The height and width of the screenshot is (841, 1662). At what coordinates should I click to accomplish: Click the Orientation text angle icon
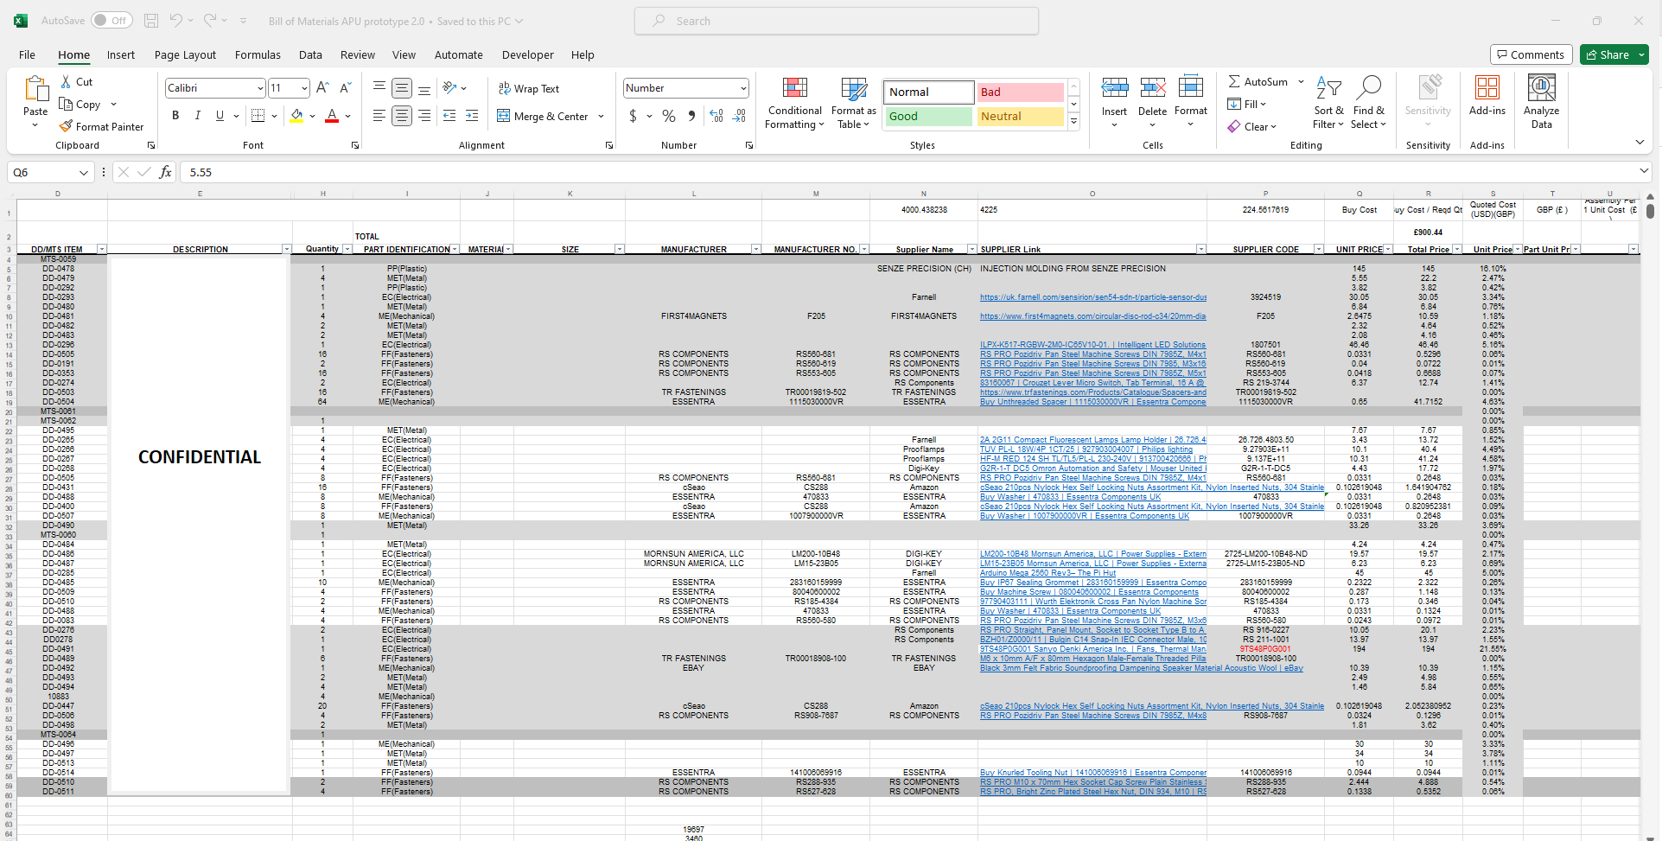click(x=449, y=87)
